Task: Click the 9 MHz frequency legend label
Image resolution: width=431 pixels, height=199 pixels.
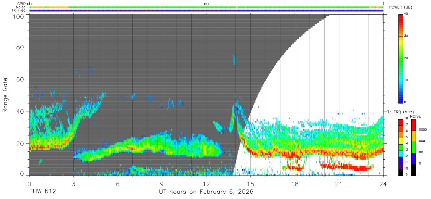Action: click(406, 174)
